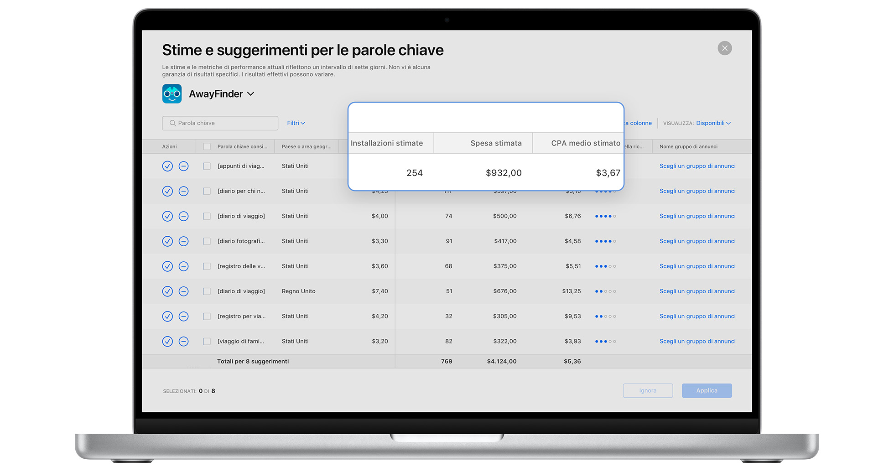Image resolution: width=894 pixels, height=467 pixels.
Task: Click the $417,00 estimated spend value
Action: click(x=505, y=241)
